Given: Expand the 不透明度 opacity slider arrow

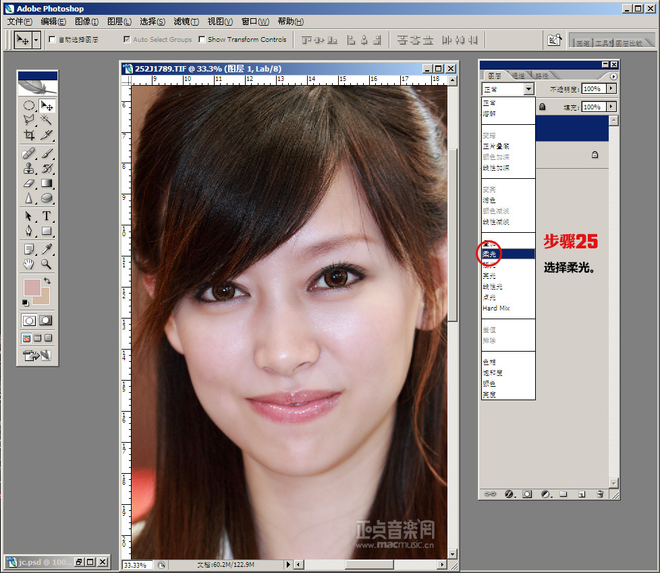Looking at the screenshot, I should click(x=611, y=88).
